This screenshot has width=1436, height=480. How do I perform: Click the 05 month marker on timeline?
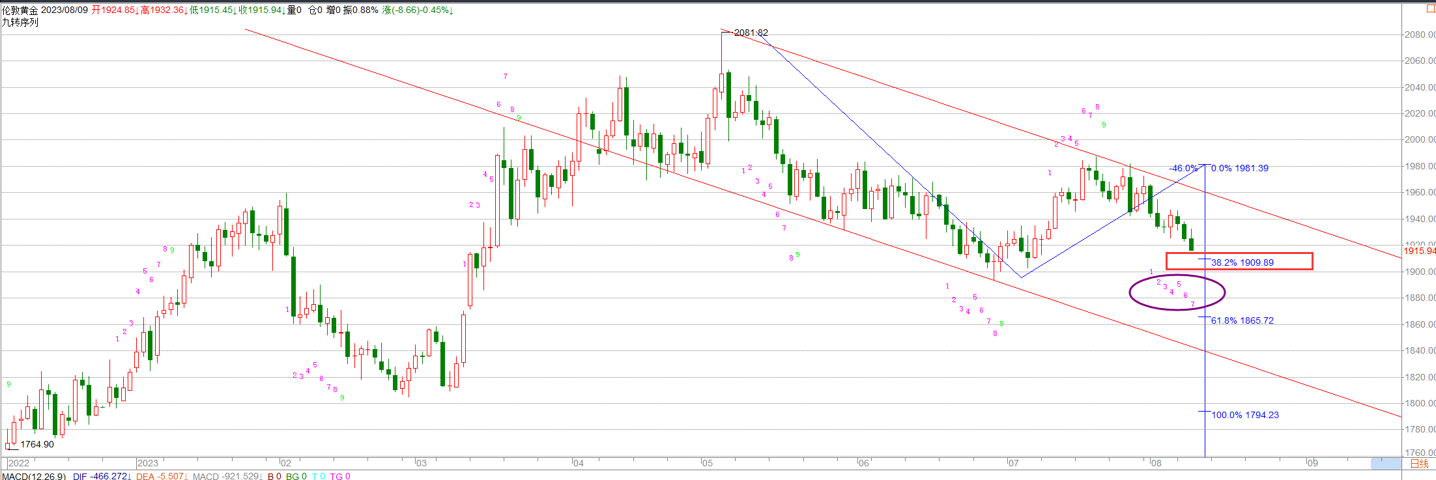tap(707, 463)
